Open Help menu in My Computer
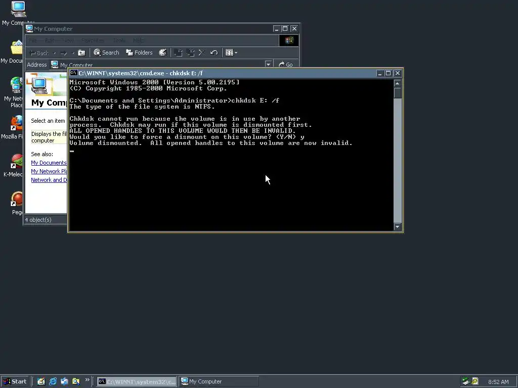The height and width of the screenshot is (388, 518). [139, 40]
